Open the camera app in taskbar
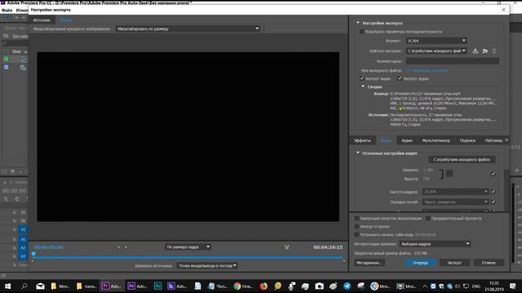 point(319,286)
